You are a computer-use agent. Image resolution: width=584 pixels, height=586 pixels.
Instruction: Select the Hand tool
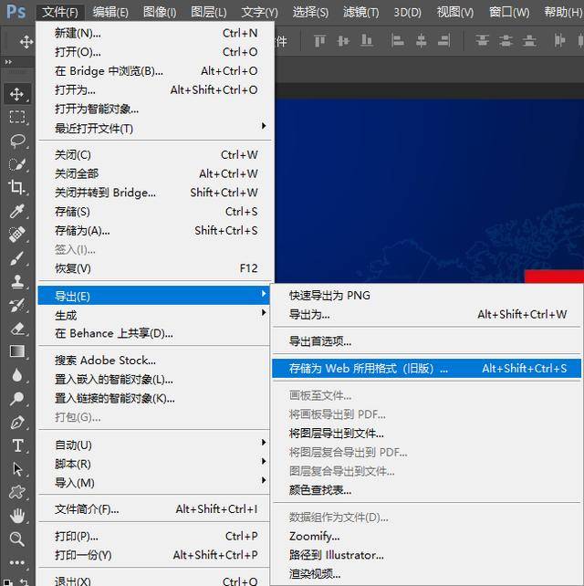[x=17, y=516]
